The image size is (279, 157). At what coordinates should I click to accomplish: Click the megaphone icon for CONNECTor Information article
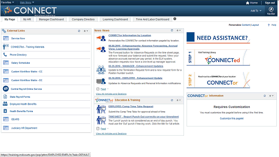point(101,38)
